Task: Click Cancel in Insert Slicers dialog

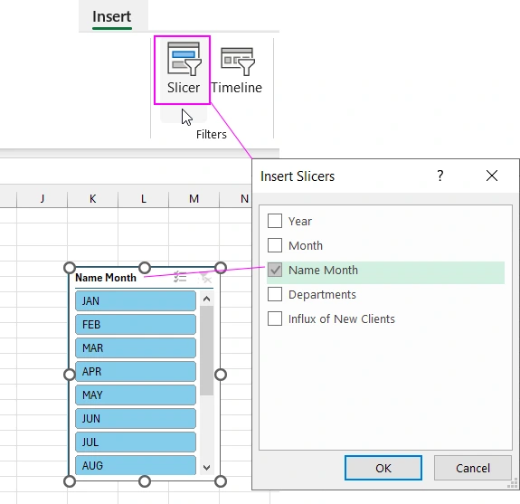Action: (473, 468)
